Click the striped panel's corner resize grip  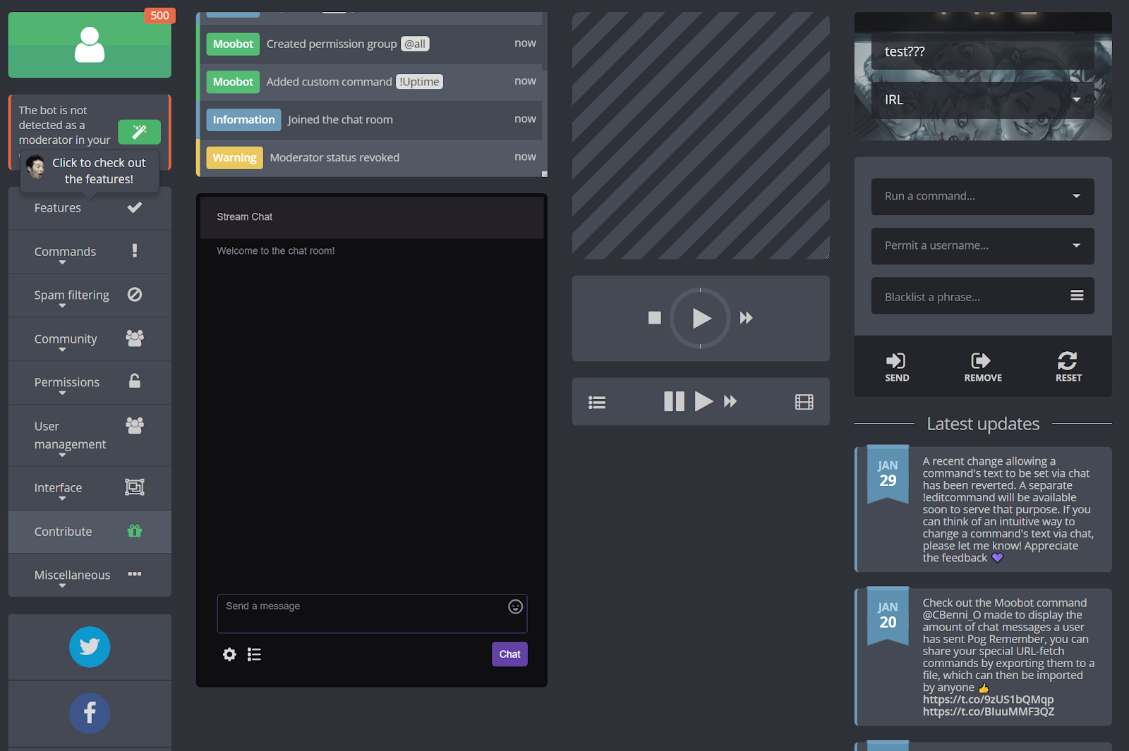(826, 255)
